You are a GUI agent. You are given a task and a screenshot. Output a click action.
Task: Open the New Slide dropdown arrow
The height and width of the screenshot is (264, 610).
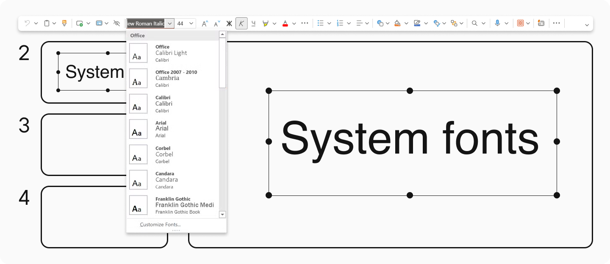(x=89, y=23)
